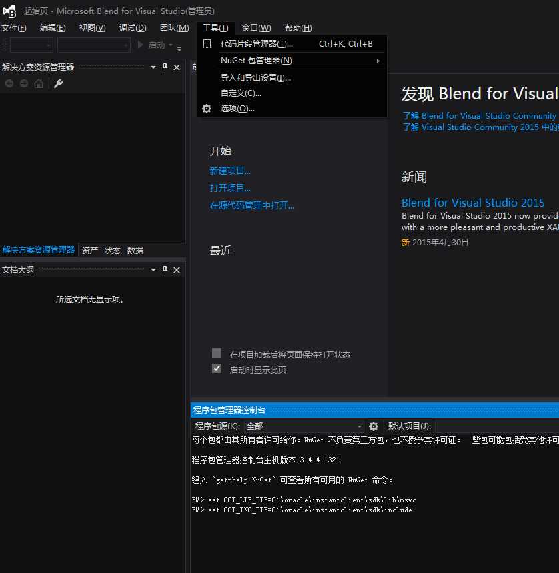
Task: Close the 工具(T) menu
Action: (215, 28)
